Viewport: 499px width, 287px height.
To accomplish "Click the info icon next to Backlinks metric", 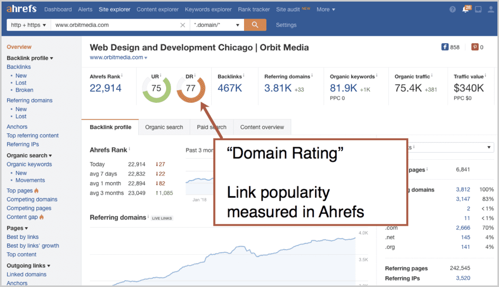I will [244, 76].
